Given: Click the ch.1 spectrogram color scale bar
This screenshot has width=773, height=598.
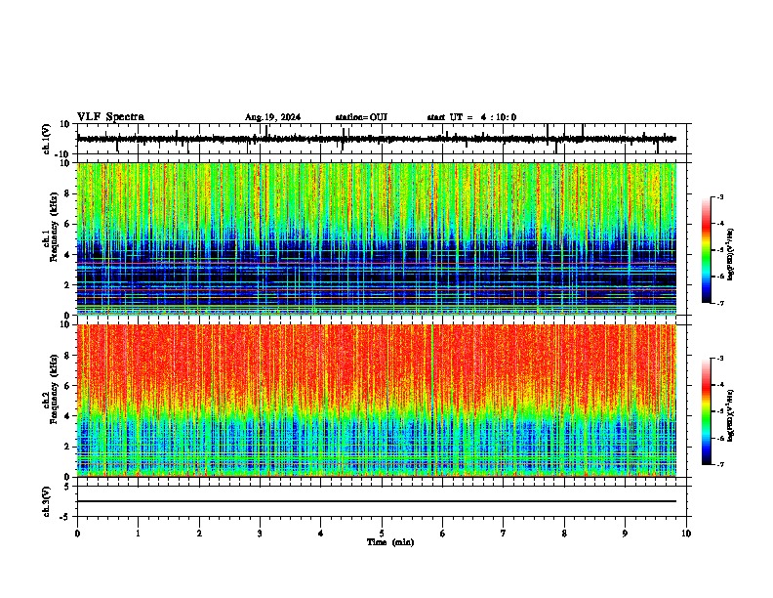Looking at the screenshot, I should pos(706,250).
